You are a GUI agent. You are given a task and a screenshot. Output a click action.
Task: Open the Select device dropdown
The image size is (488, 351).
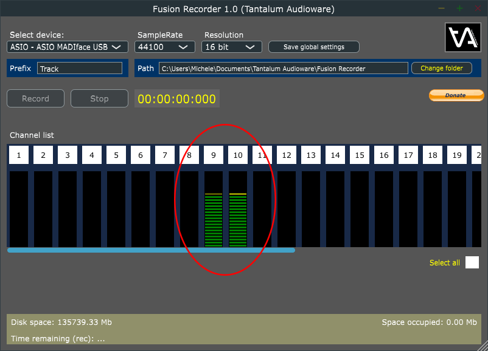pos(68,47)
